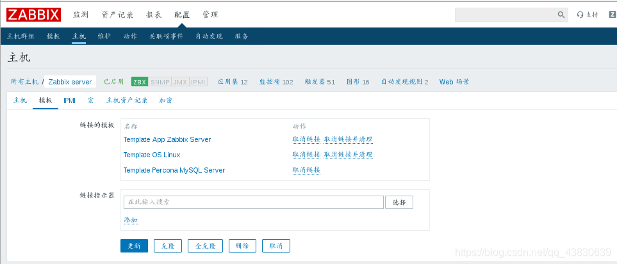
Task: Click the 取消 button
Action: pyautogui.click(x=276, y=246)
